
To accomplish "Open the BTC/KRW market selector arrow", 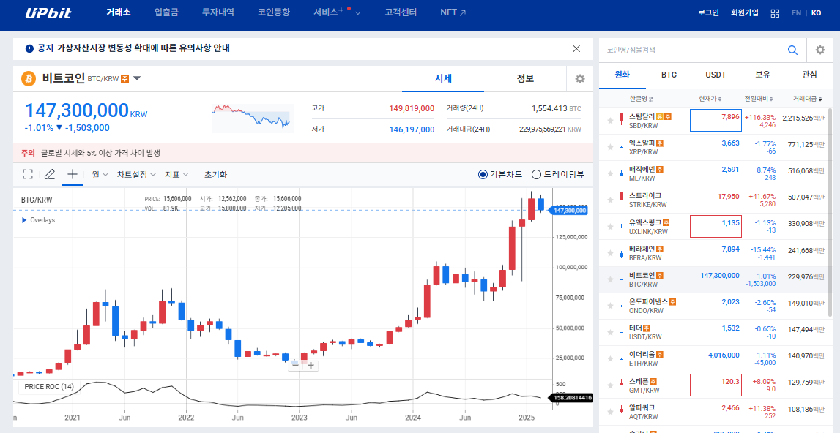I will (137, 79).
